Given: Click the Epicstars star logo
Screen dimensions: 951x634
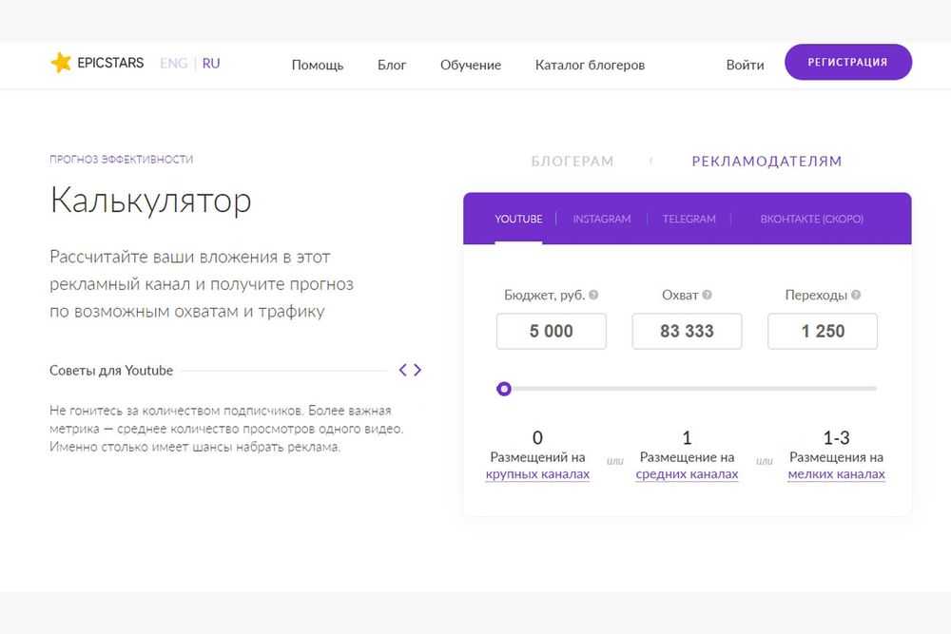Looking at the screenshot, I should (x=61, y=64).
